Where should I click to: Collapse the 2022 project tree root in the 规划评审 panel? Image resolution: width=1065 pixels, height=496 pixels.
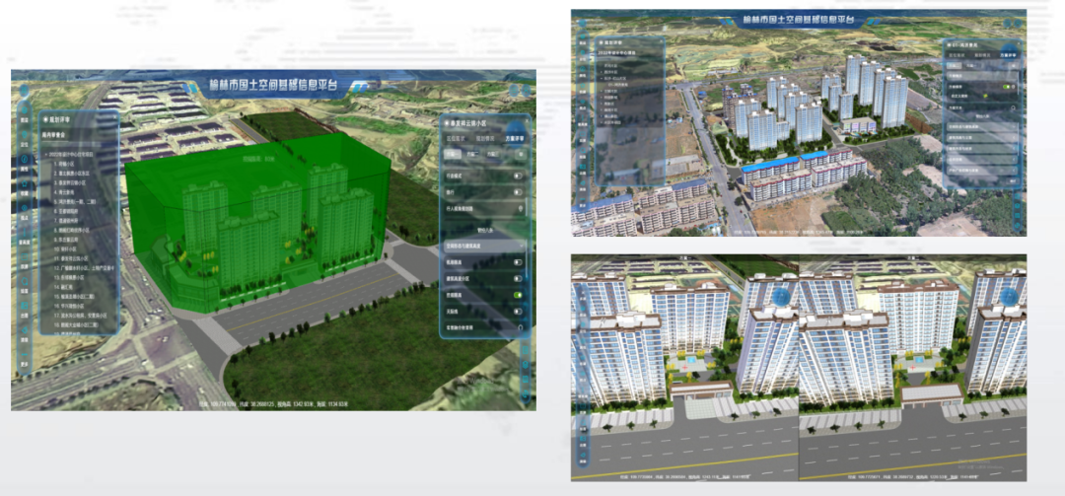coord(44,154)
